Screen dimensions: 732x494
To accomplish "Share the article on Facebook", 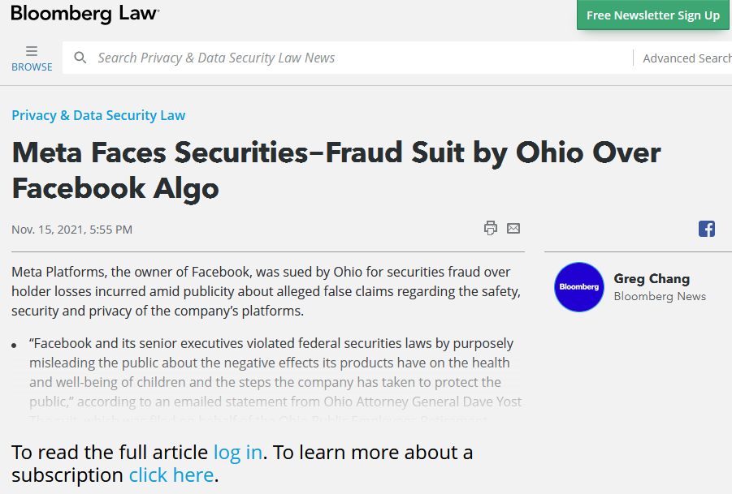I will (x=707, y=229).
